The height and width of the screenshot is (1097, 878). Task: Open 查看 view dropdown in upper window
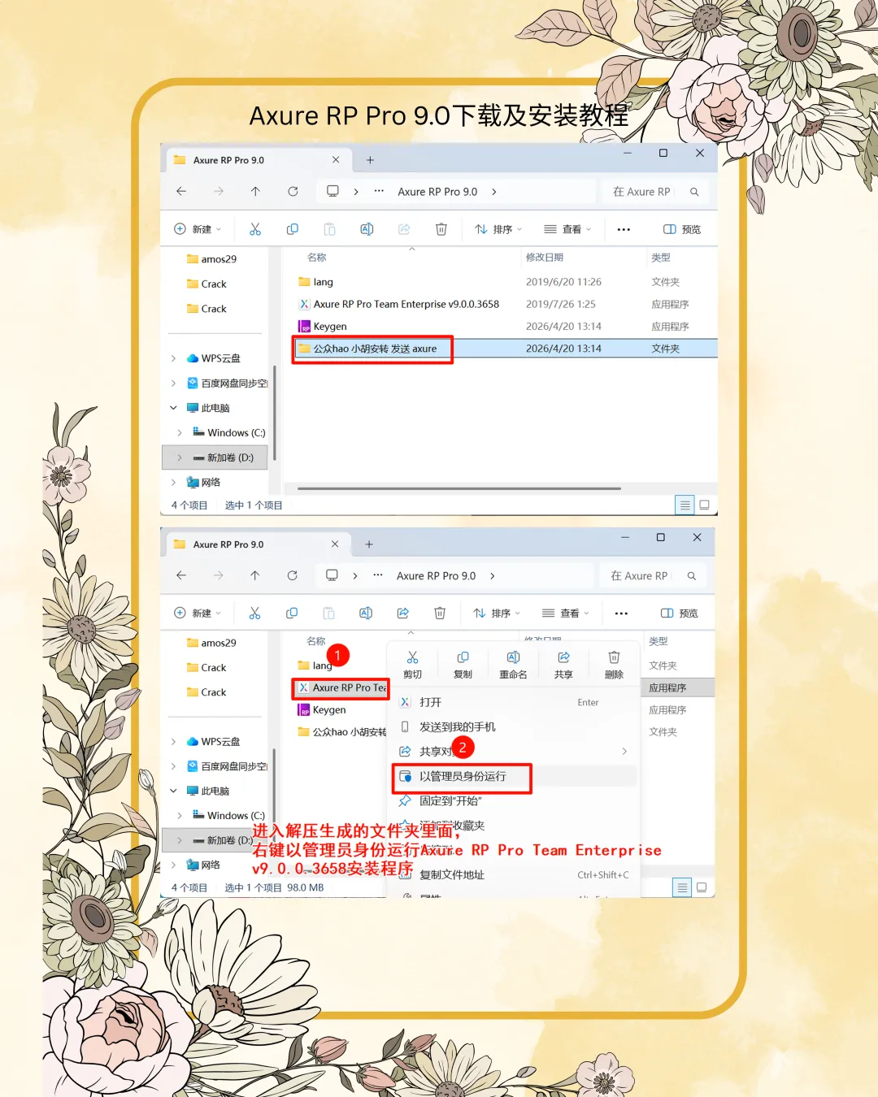(567, 229)
